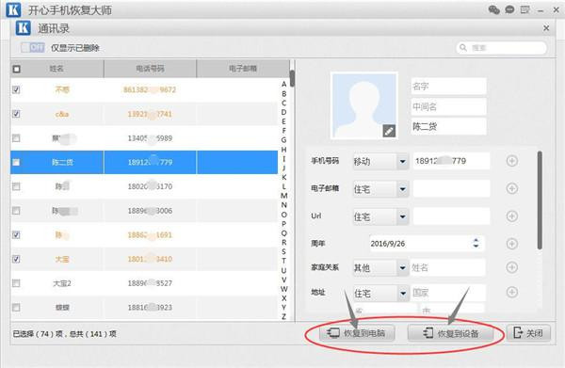Sort by 电子邮箱 column header
Screen dimensions: 565x368
243,69
